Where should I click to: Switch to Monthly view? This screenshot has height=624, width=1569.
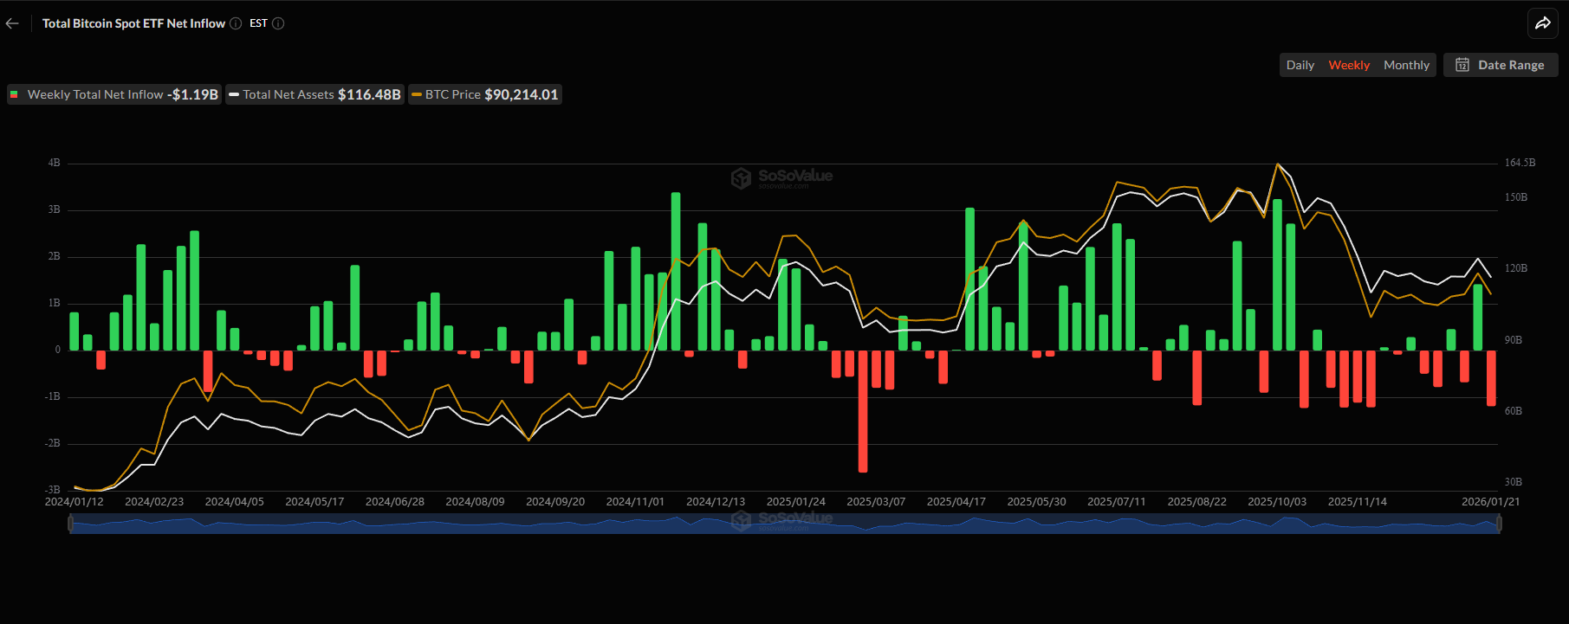pos(1406,65)
